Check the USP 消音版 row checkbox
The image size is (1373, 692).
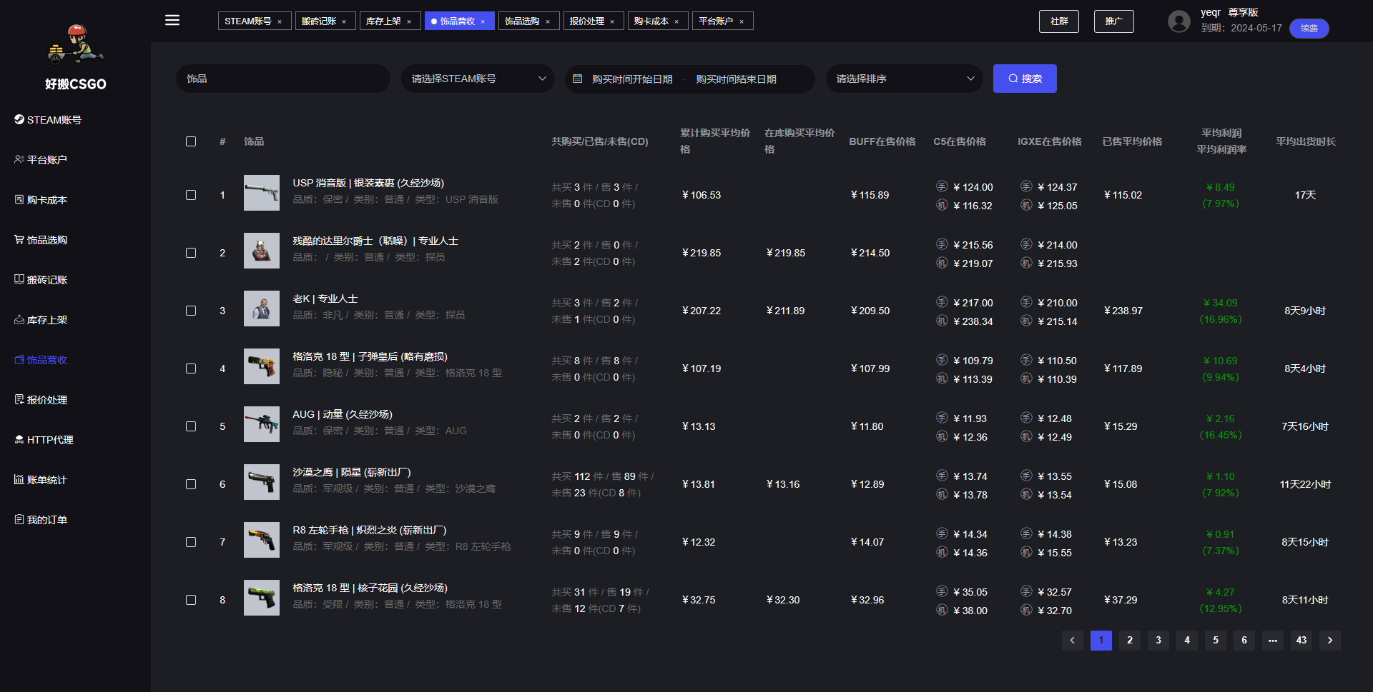coord(191,195)
